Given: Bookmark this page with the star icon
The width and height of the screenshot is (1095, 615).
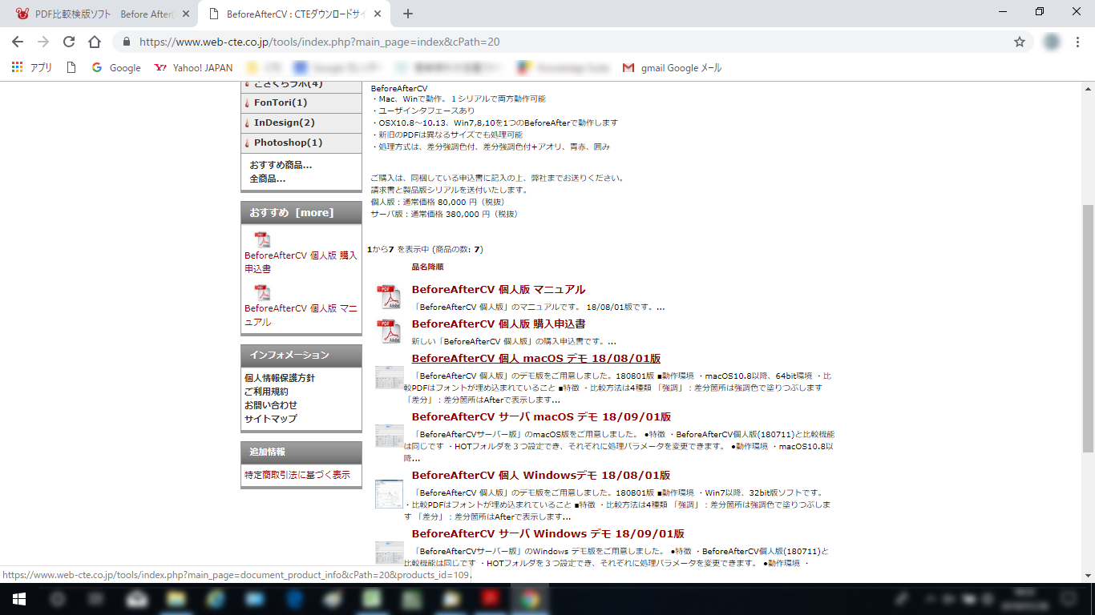Looking at the screenshot, I should [1020, 42].
